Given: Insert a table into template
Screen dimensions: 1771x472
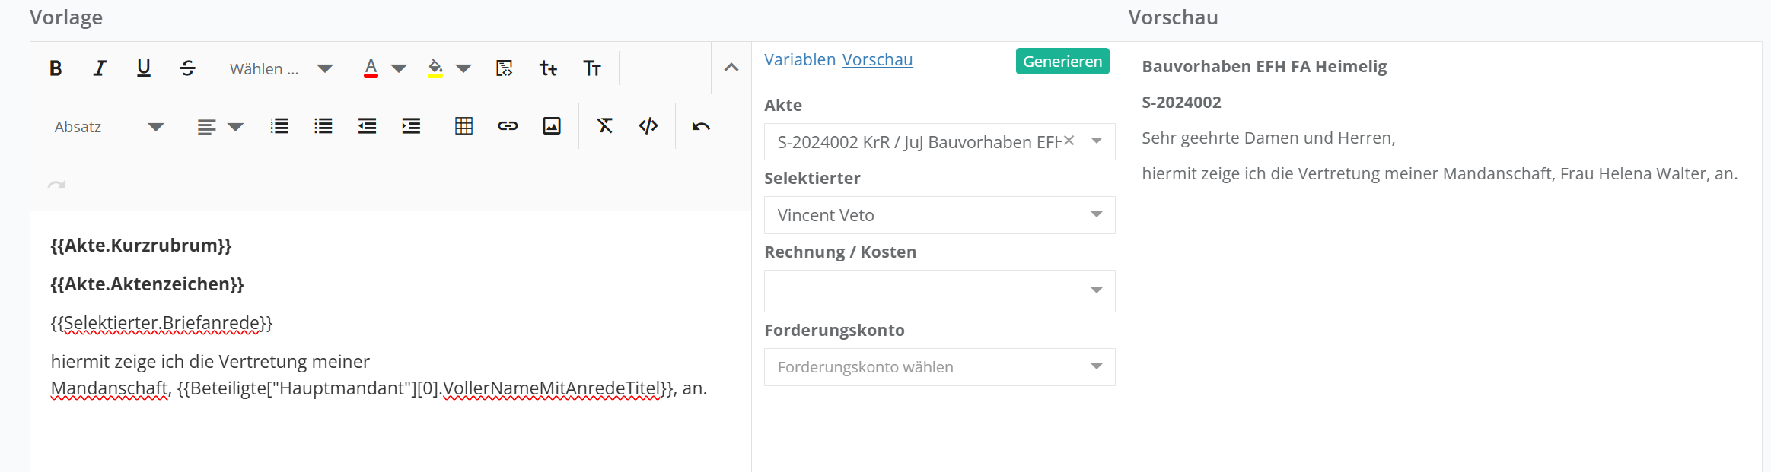Looking at the screenshot, I should (463, 126).
